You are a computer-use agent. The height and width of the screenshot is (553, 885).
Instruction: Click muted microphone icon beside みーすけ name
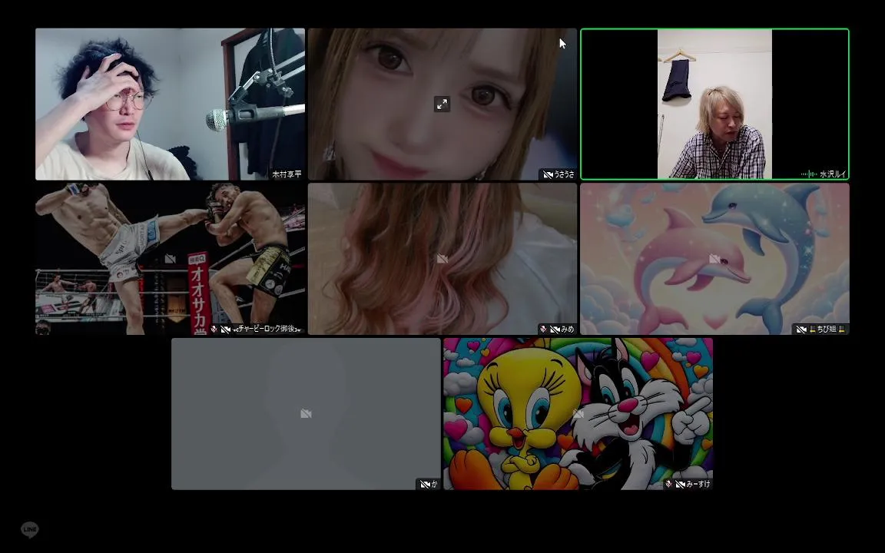[x=668, y=484]
